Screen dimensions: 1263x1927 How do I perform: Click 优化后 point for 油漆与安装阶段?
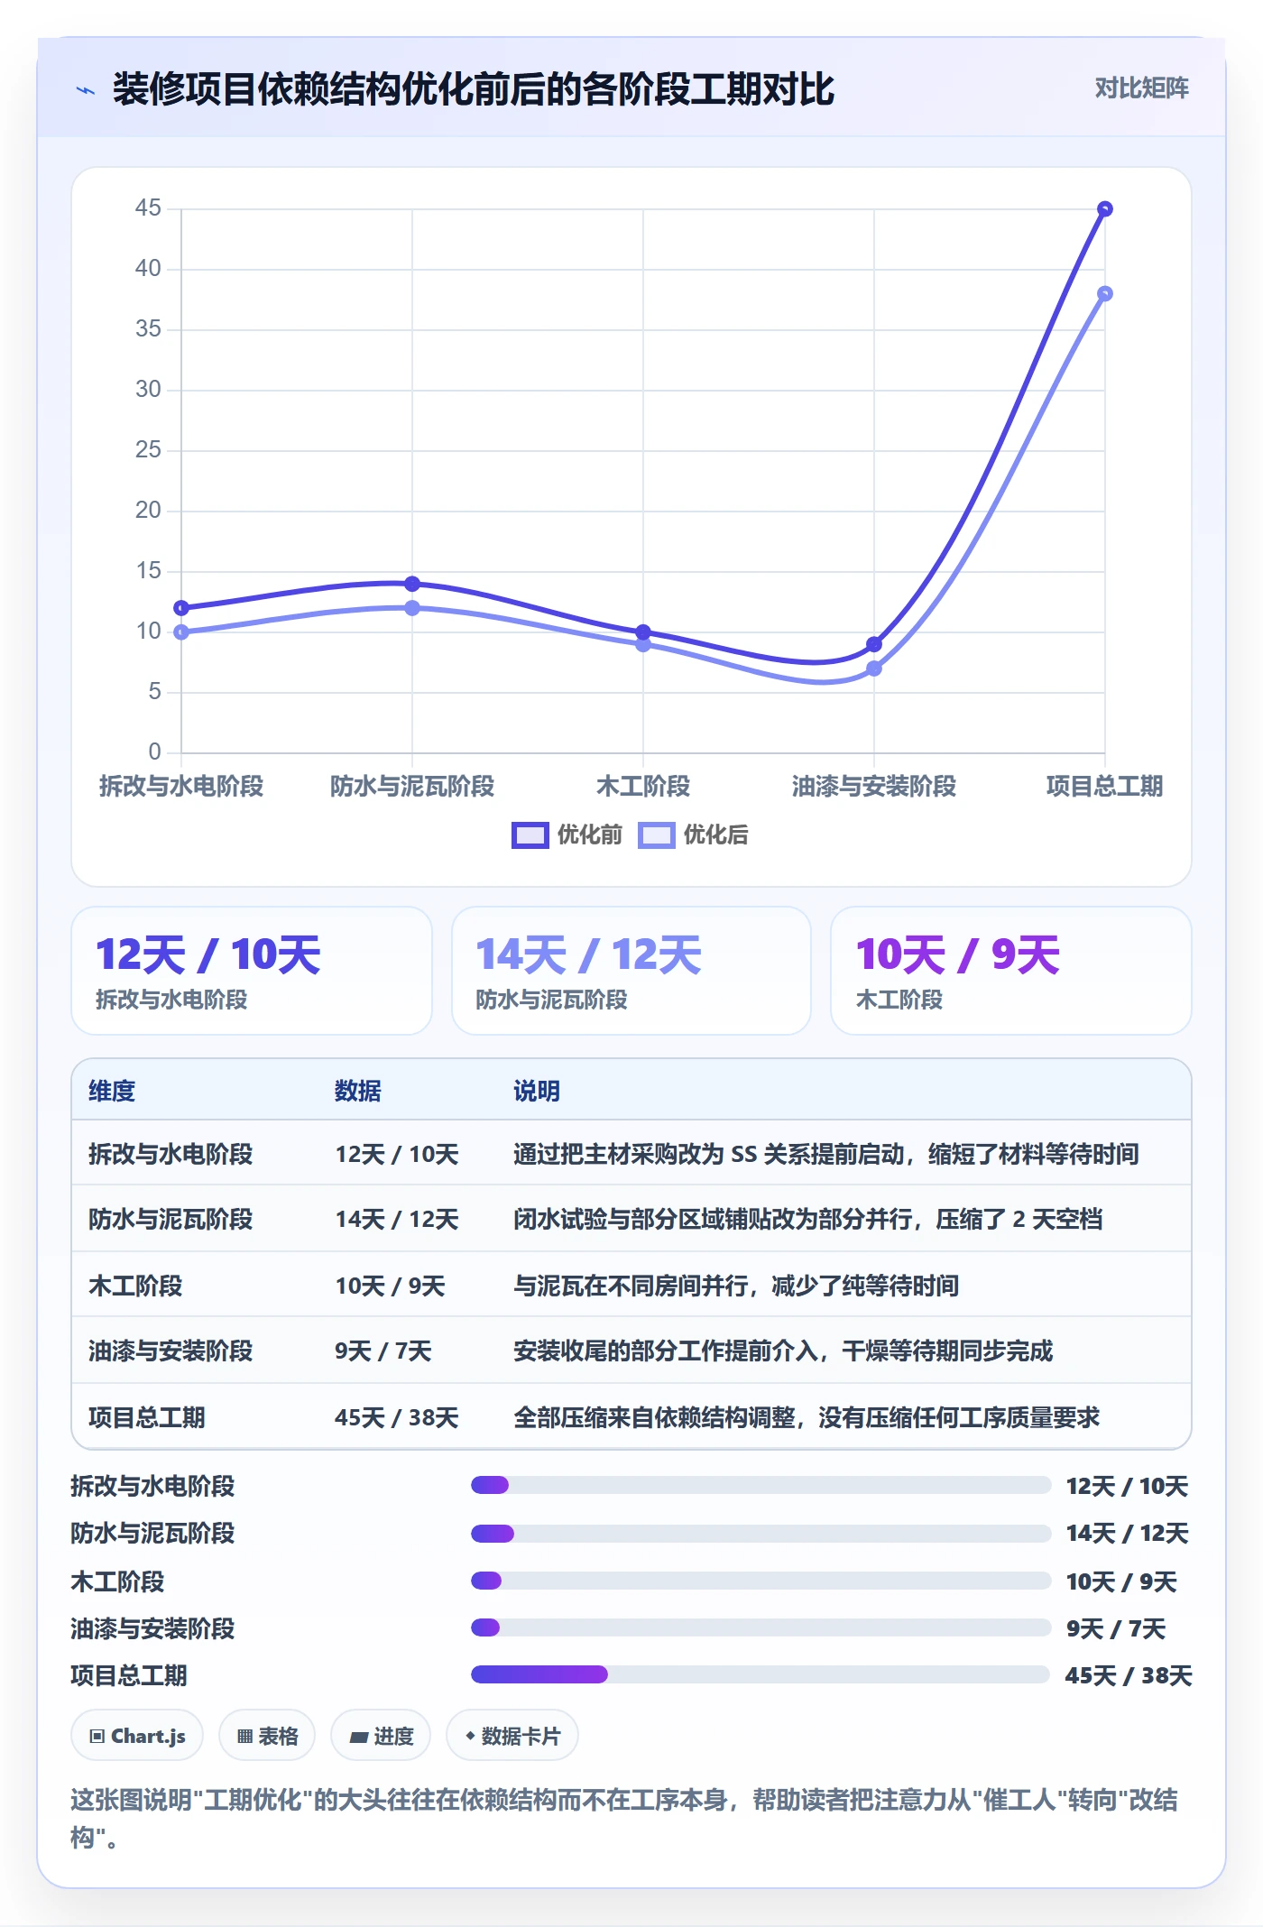(873, 668)
